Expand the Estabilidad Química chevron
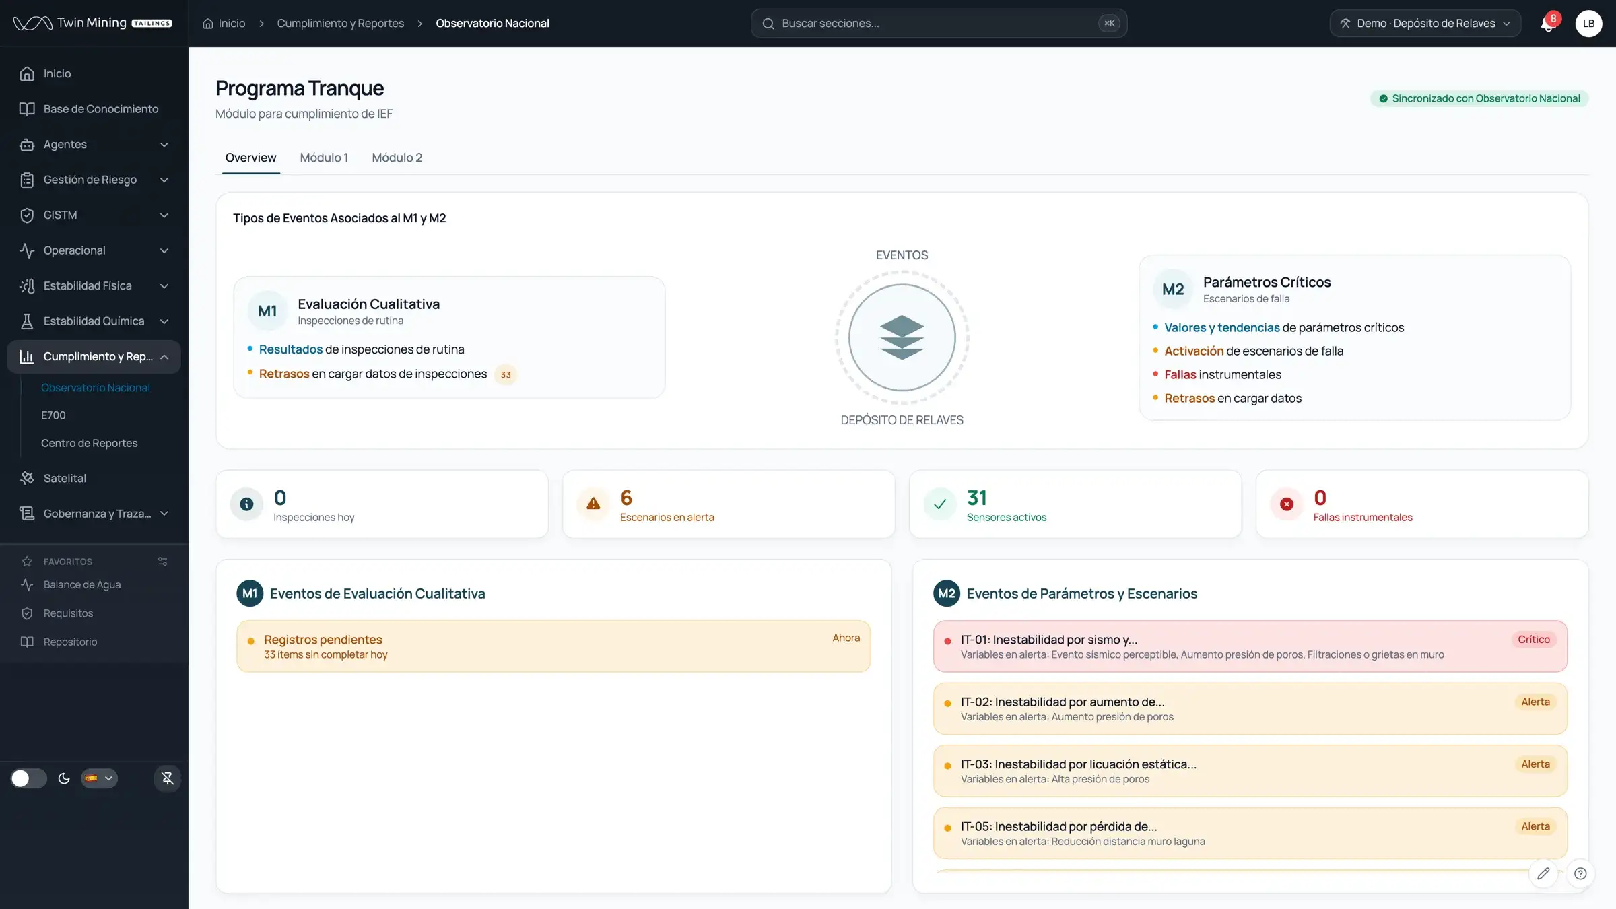1616x909 pixels. click(164, 321)
